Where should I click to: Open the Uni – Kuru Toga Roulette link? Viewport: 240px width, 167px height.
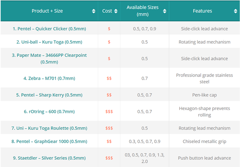49,128
